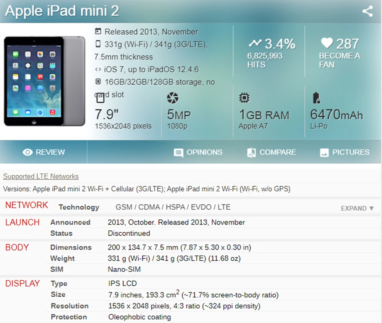Click the chip icon beside 16GB storage
382x323 pixels.
click(x=98, y=82)
